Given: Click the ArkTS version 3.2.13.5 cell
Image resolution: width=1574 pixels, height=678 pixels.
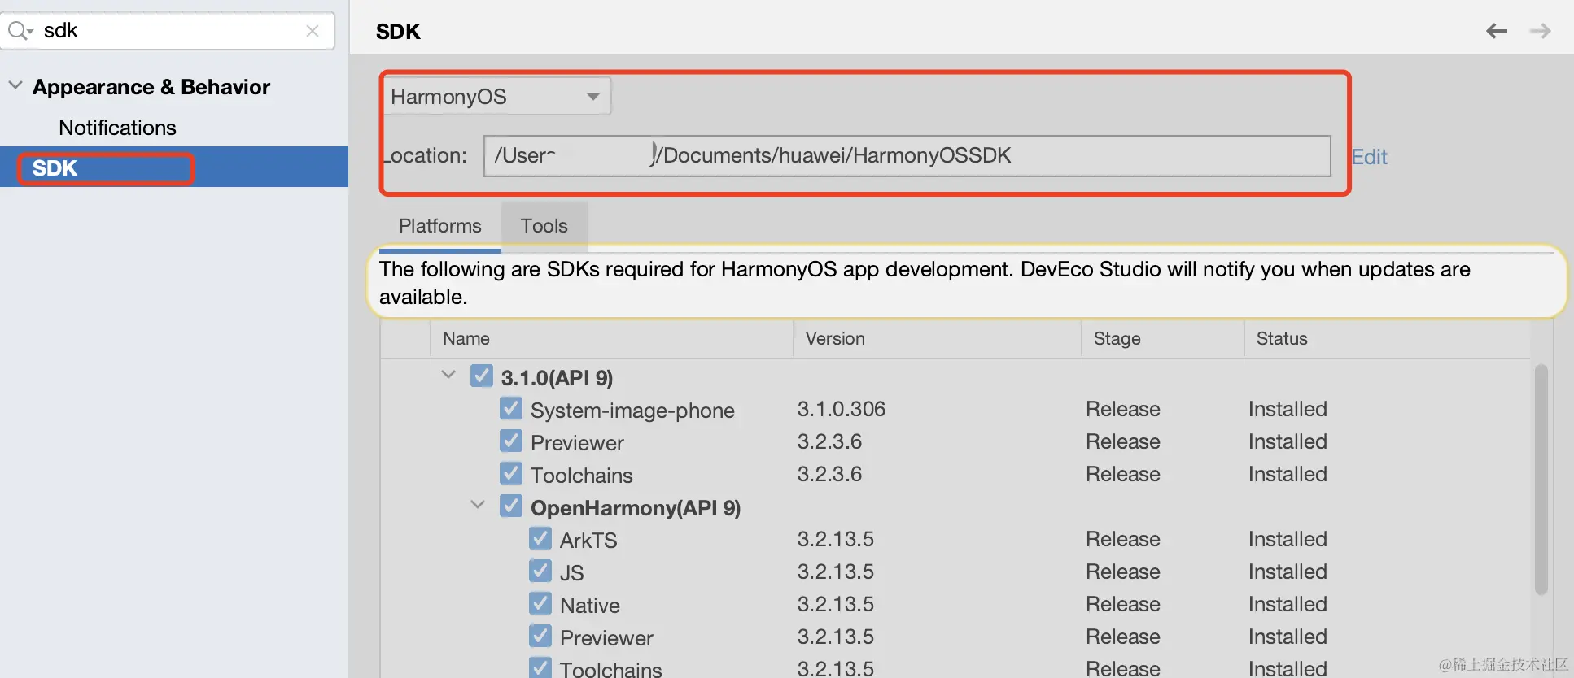Looking at the screenshot, I should (x=836, y=539).
